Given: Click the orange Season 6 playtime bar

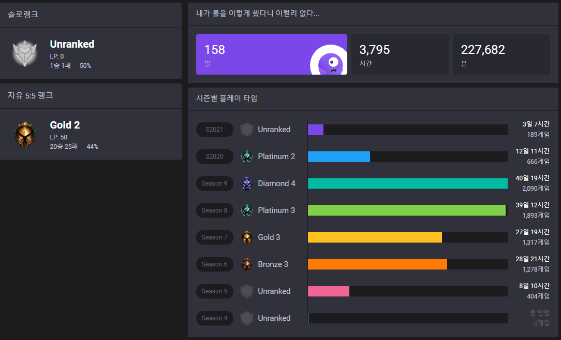Looking at the screenshot, I should [x=377, y=264].
